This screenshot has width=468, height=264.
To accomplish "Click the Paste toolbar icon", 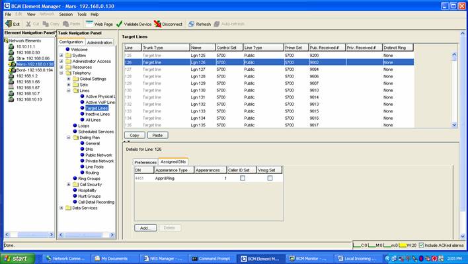I will 65,24.
